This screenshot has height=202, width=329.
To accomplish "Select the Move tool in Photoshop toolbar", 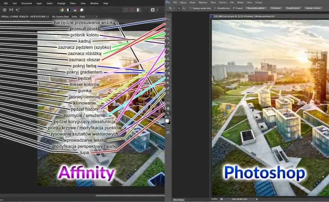I will (168, 19).
